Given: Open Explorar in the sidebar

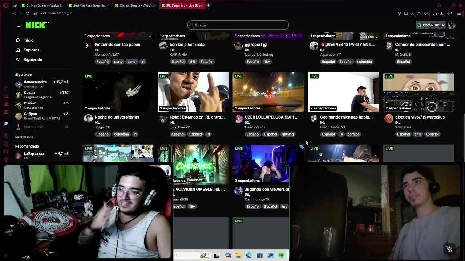Looking at the screenshot, I should click(31, 50).
